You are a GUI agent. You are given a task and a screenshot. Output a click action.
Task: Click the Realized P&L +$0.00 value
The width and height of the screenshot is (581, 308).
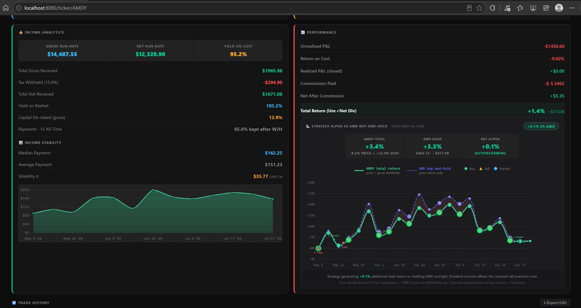558,71
